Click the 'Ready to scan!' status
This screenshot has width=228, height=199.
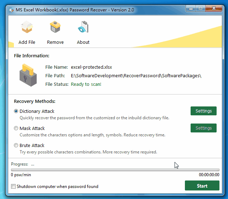pos(86,84)
